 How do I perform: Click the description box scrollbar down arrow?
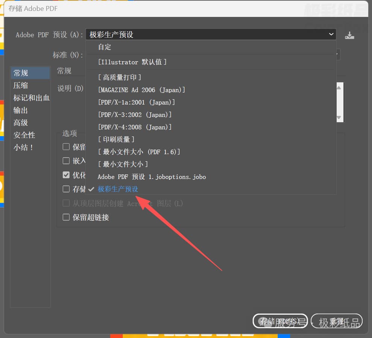(339, 118)
